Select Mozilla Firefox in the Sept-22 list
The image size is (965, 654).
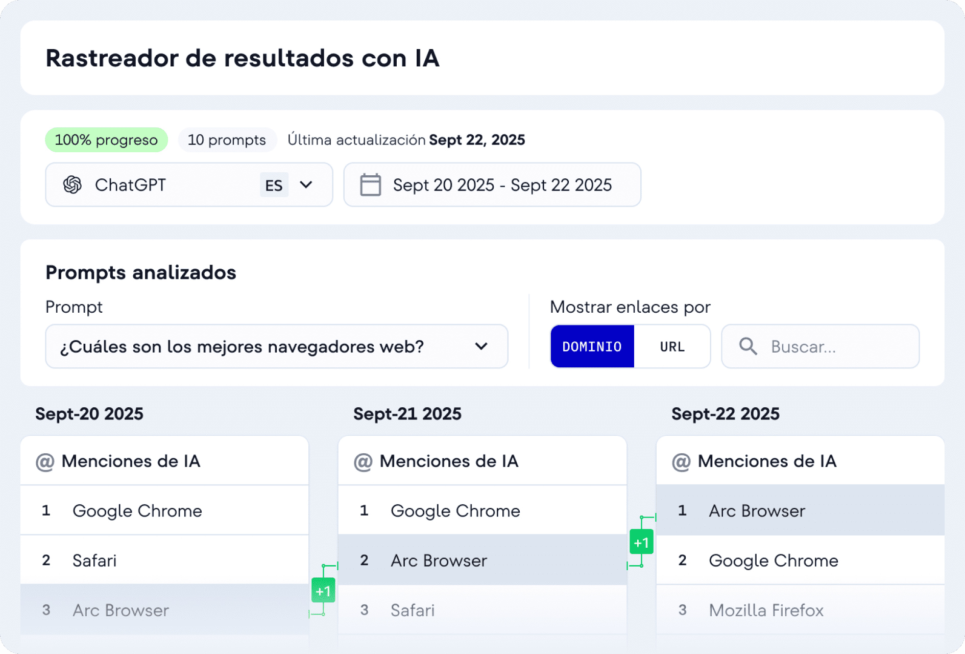765,610
